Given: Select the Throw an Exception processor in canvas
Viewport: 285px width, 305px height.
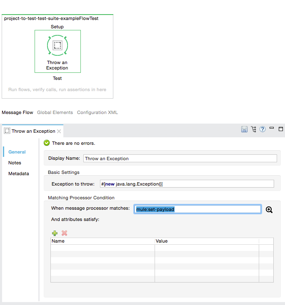Looking at the screenshot, I should 57,46.
